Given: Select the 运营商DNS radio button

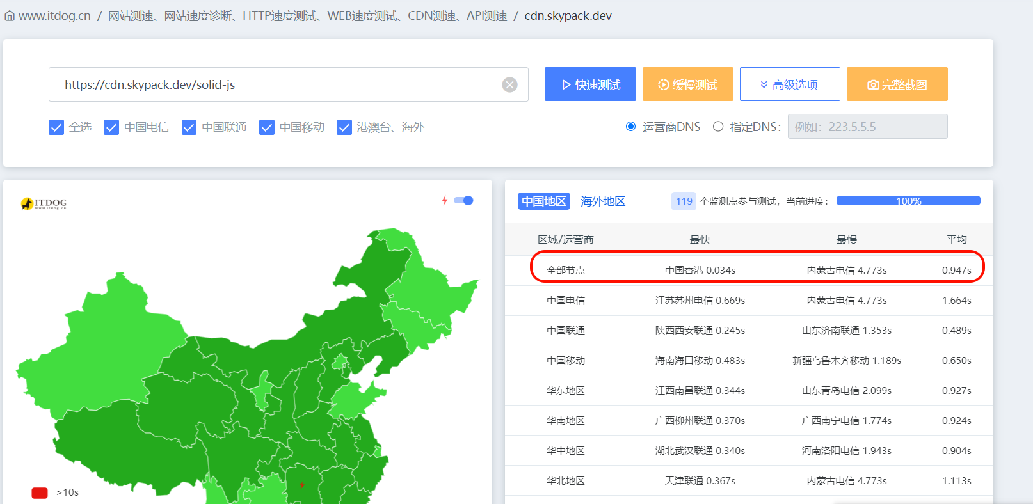Looking at the screenshot, I should coord(630,127).
